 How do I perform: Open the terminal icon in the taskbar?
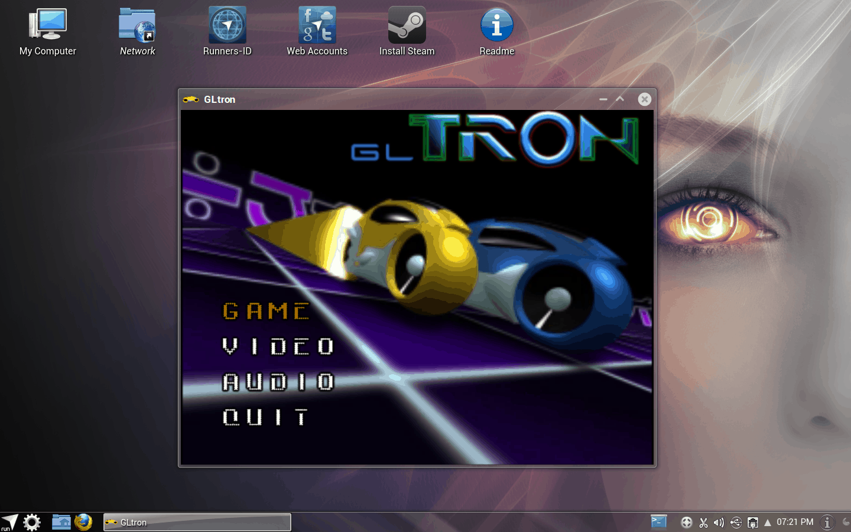pos(658,521)
